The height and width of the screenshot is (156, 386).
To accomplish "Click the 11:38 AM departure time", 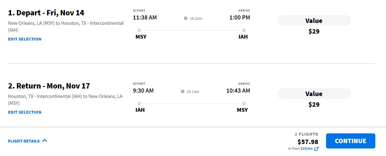I will (x=145, y=18).
